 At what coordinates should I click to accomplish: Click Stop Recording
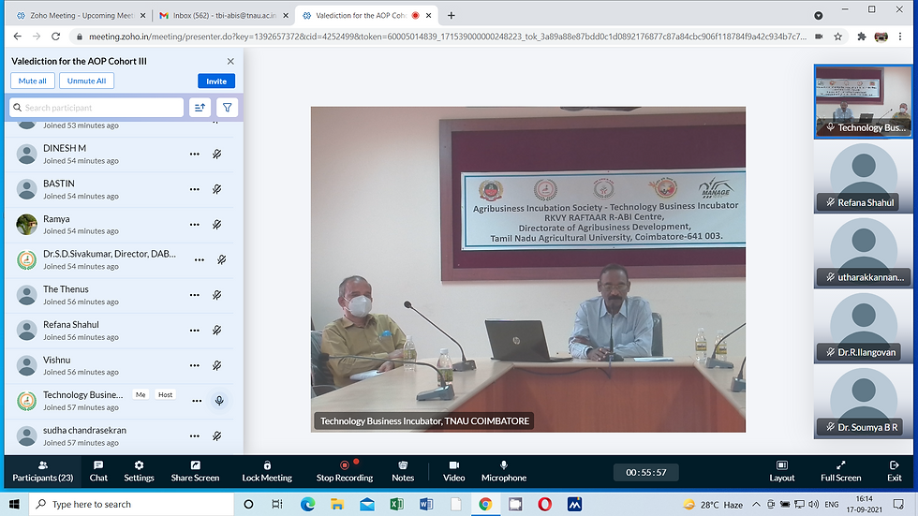click(x=345, y=472)
